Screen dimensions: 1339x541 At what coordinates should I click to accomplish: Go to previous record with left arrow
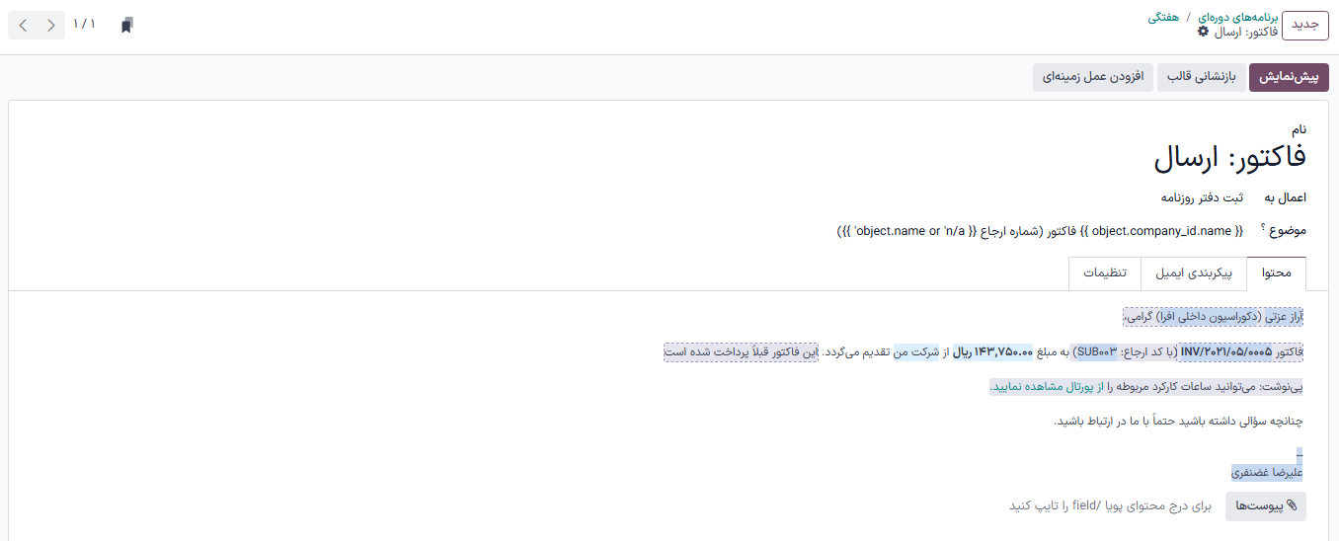pyautogui.click(x=24, y=26)
